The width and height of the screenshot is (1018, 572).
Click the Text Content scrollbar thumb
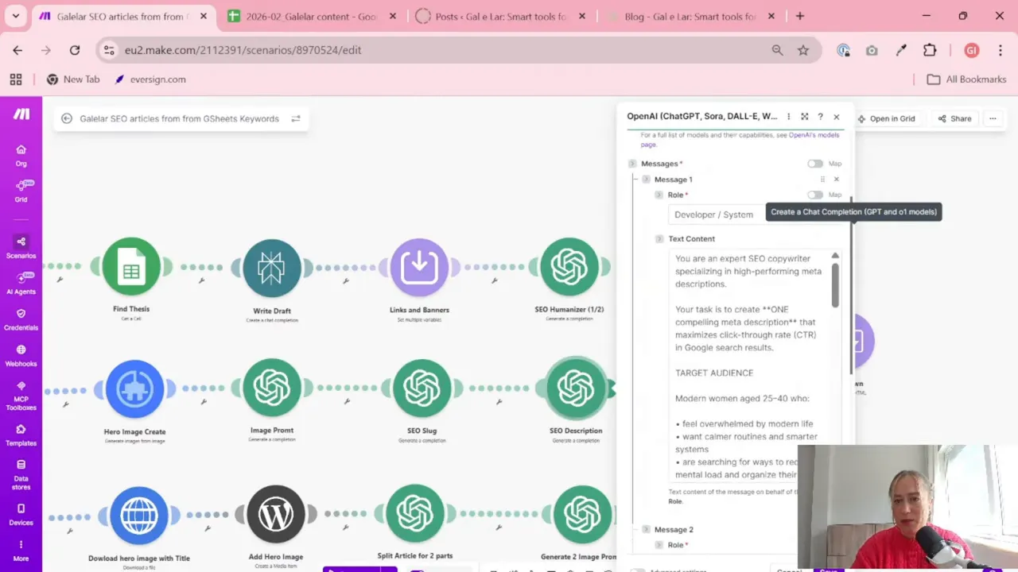(835, 285)
